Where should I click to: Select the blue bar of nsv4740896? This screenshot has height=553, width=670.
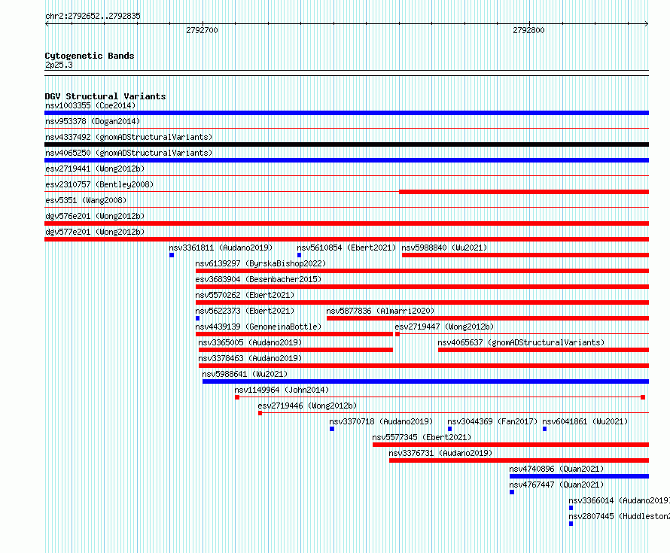tap(579, 476)
